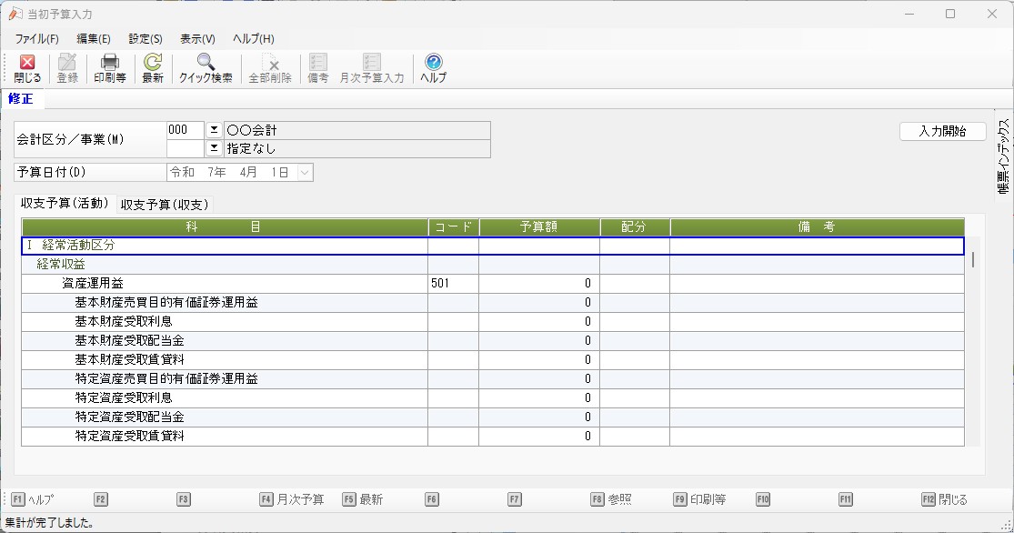The width and height of the screenshot is (1014, 533).
Task: Open the 予算日付 date picker dropdown
Action: pos(305,172)
